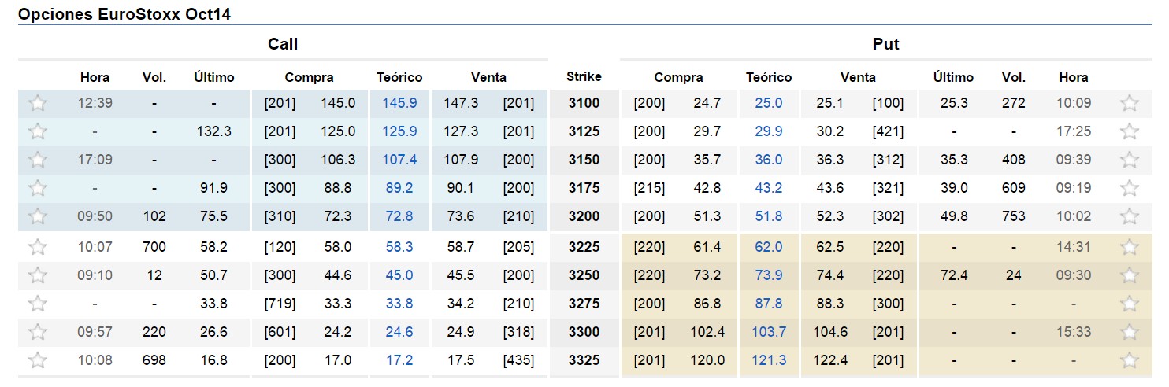The height and width of the screenshot is (387, 1169).
Task: Click the blue put value 103.7
Action: (x=769, y=332)
